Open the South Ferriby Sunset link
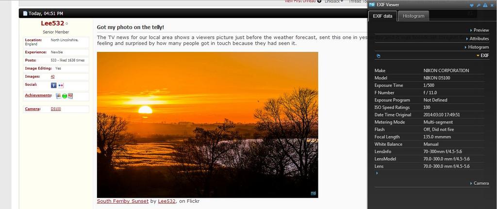497x209 pixels. tap(123, 201)
